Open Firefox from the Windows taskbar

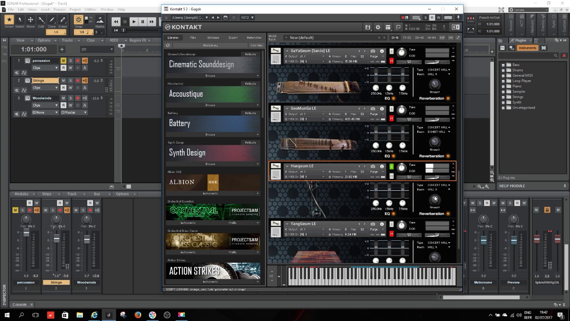138,315
